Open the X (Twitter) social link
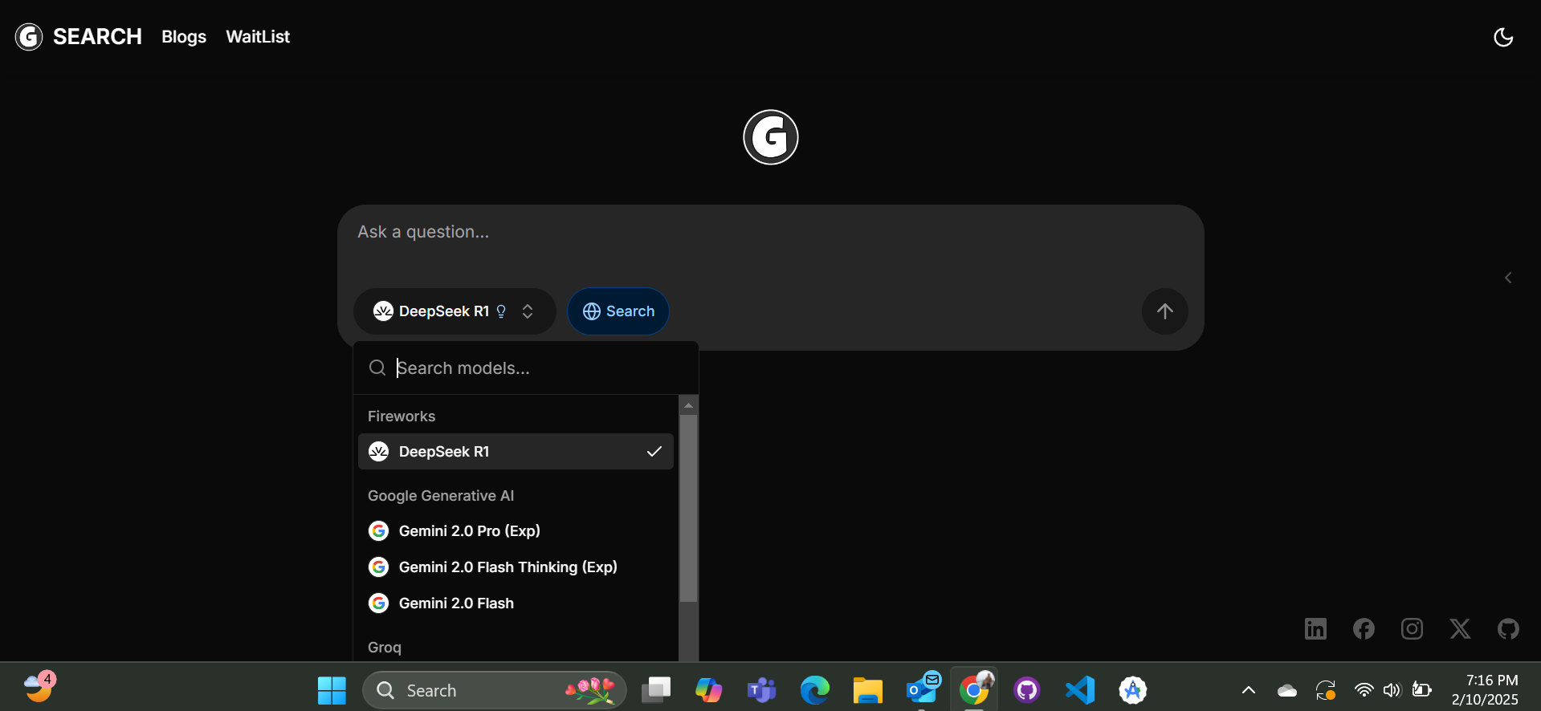 1460,628
